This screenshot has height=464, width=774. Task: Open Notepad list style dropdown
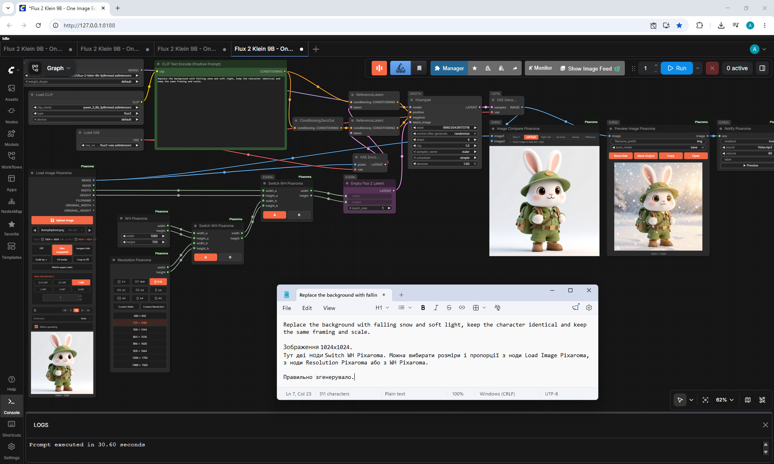[405, 308]
